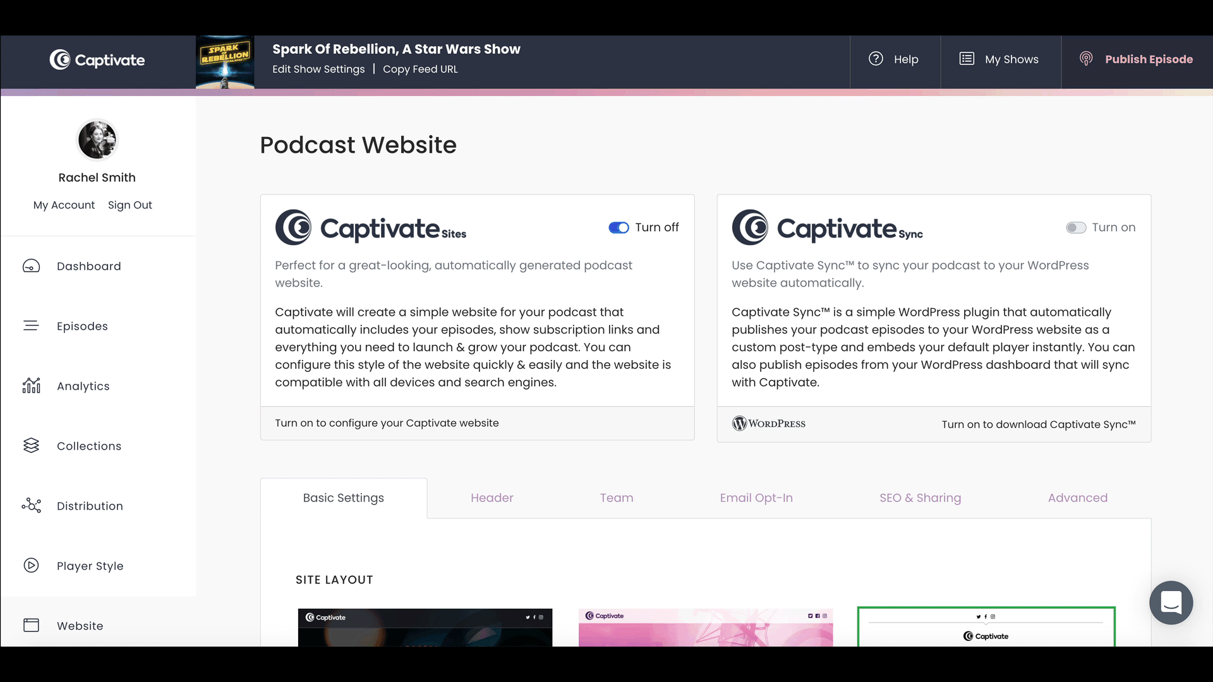
Task: Switch to Basic Settings tab
Action: coord(344,498)
